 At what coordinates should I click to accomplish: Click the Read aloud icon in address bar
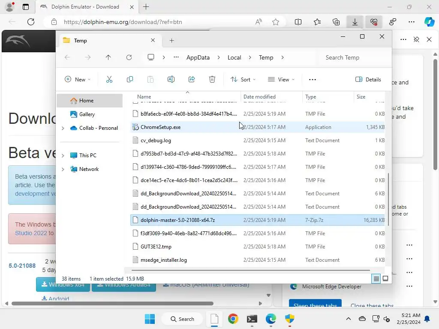(259, 22)
